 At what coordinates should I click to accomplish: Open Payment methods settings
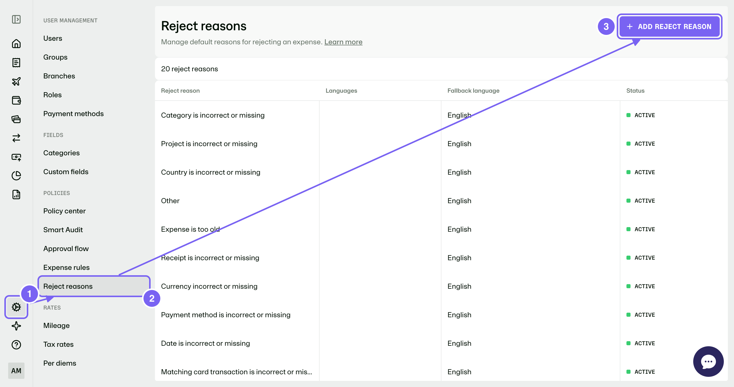click(73, 114)
